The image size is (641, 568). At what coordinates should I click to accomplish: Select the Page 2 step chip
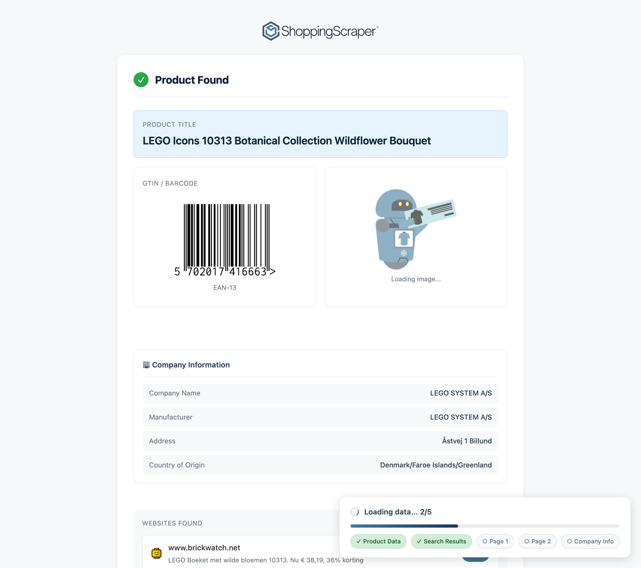pos(537,541)
